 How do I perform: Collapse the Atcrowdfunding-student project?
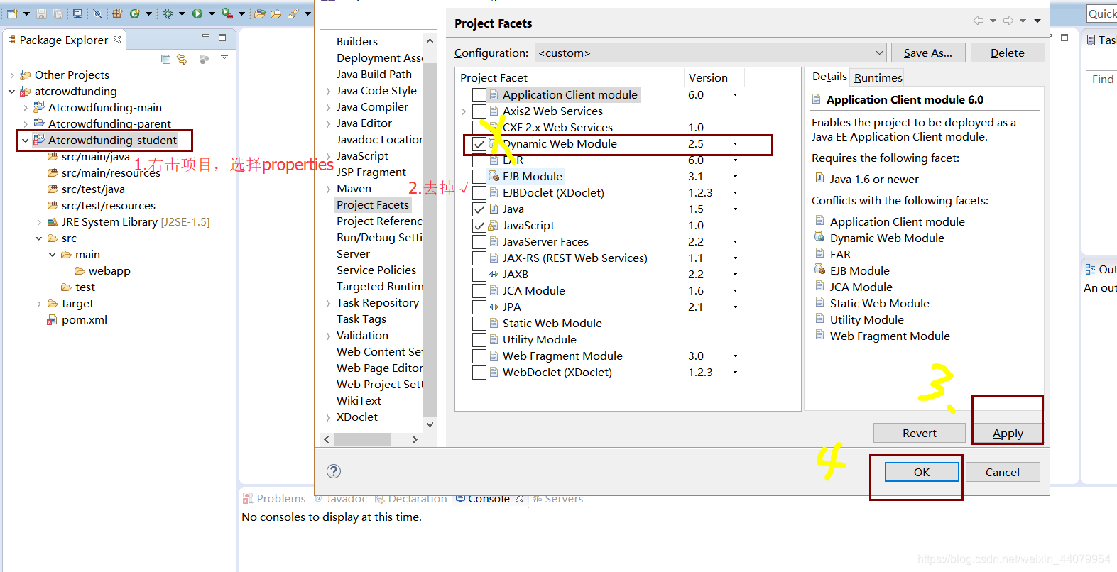tap(25, 141)
